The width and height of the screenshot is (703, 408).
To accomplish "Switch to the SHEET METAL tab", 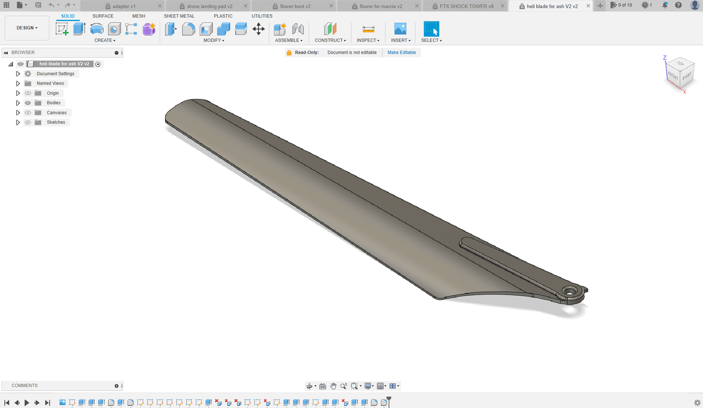I will coord(179,16).
